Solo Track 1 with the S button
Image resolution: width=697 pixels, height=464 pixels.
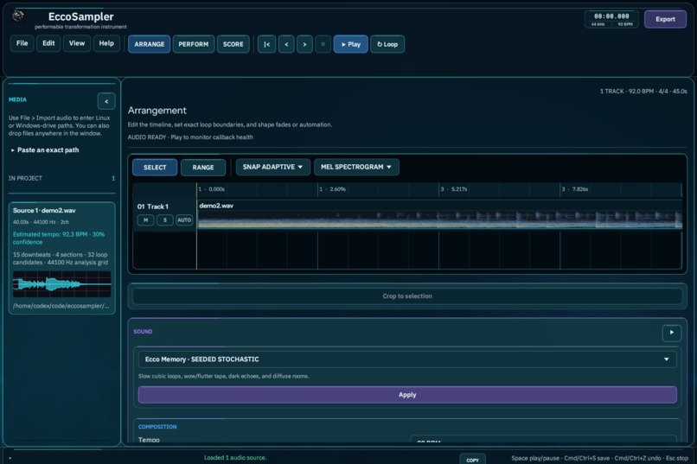tap(165, 220)
